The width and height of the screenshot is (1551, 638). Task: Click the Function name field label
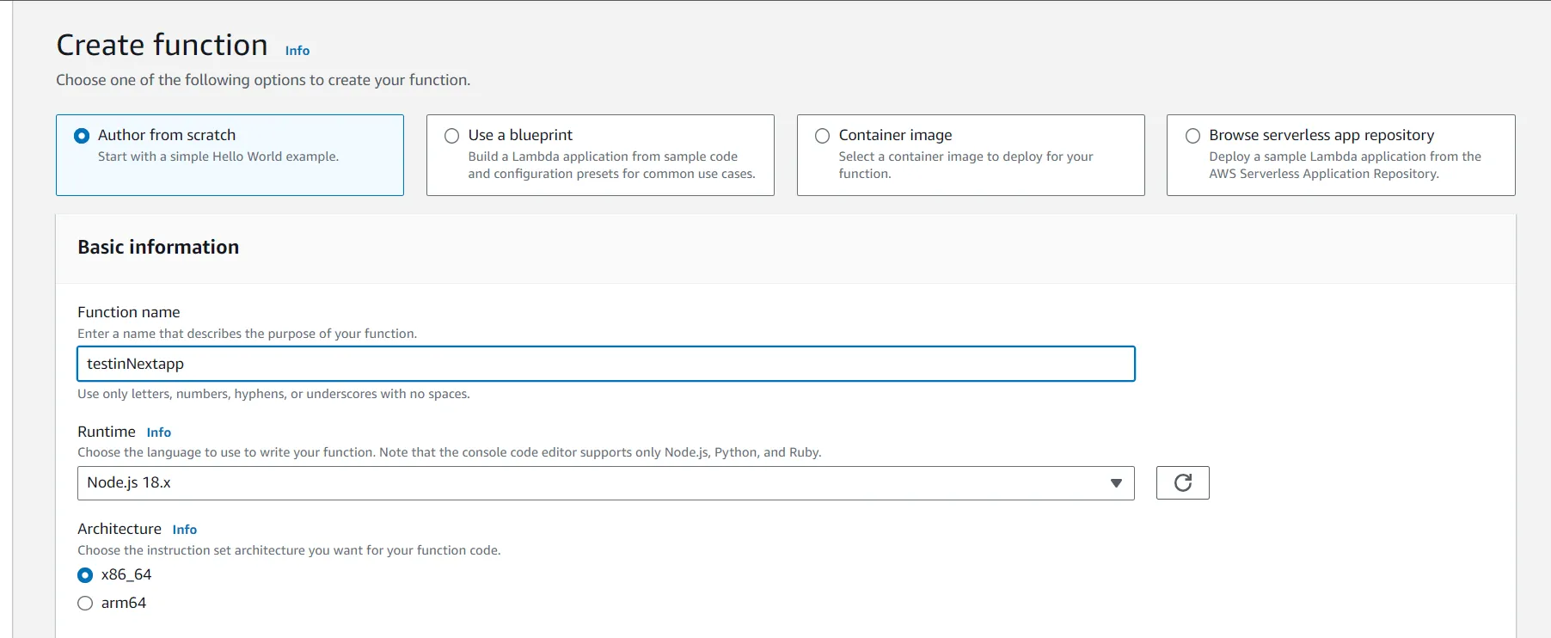[129, 312]
